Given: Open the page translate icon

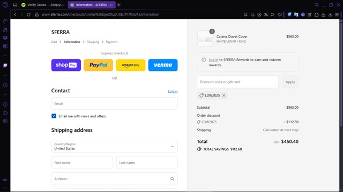Looking at the screenshot, I should pyautogui.click(x=266, y=14).
